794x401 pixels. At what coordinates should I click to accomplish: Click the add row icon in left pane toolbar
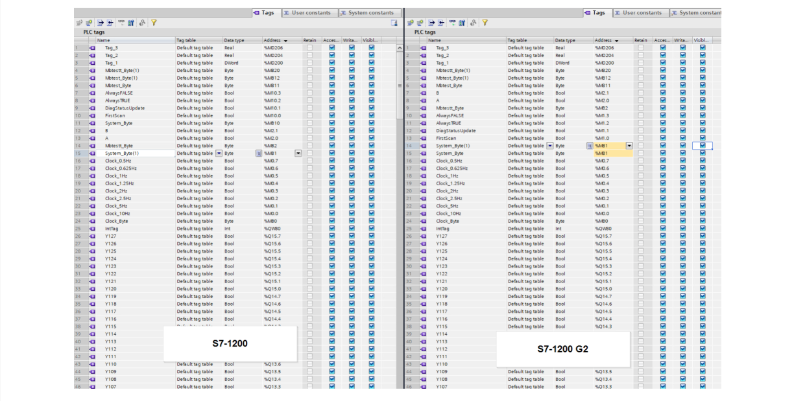click(x=89, y=23)
